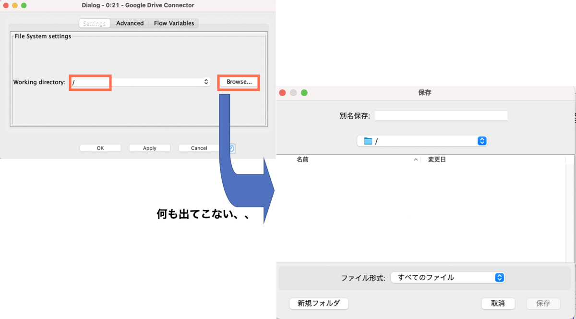Open the ファイル形式 dropdown
Image resolution: width=576 pixels, height=319 pixels.
(x=448, y=278)
